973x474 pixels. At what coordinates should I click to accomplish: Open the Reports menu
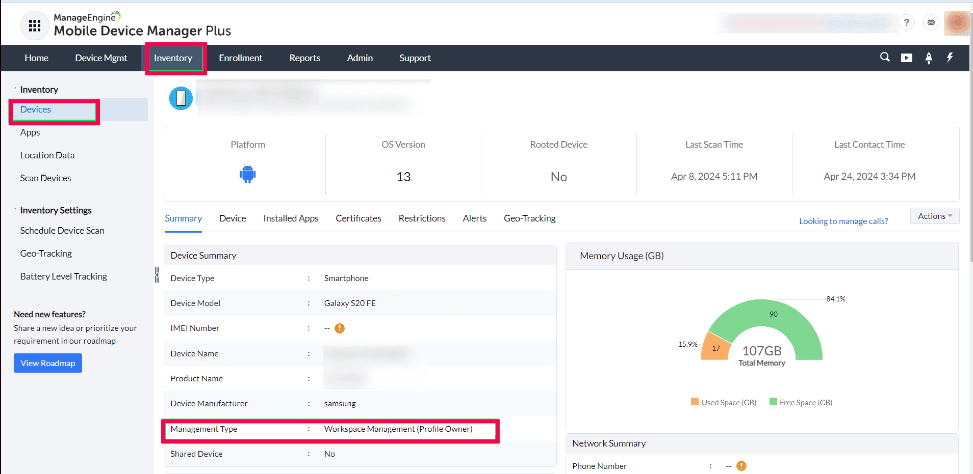[305, 58]
